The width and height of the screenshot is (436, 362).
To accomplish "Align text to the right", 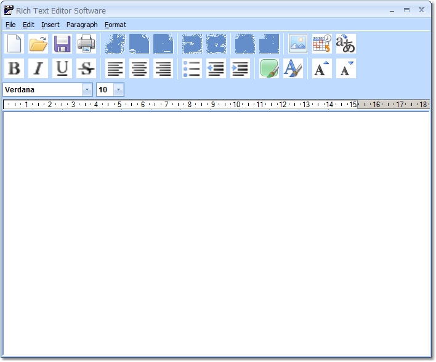I will coord(163,68).
